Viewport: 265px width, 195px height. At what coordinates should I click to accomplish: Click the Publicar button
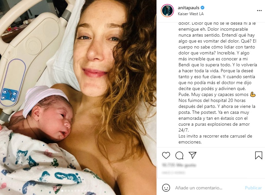click(x=253, y=188)
